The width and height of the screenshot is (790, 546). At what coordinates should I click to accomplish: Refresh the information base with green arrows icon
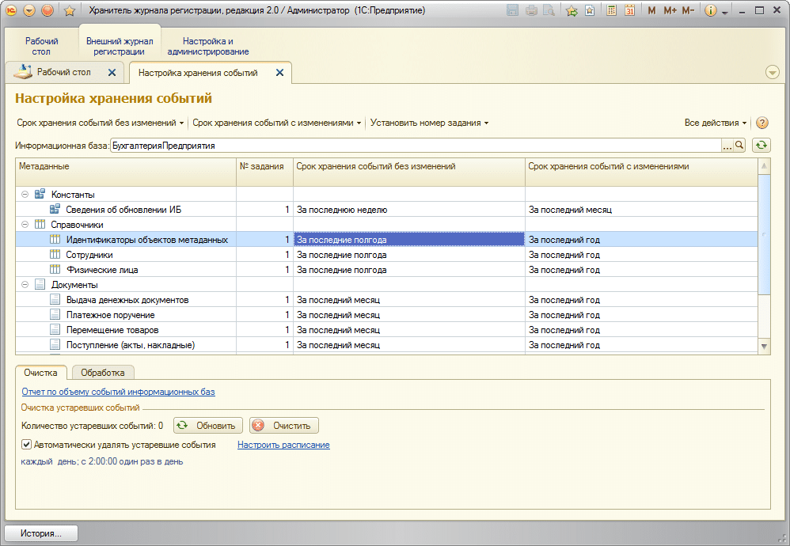pos(762,146)
